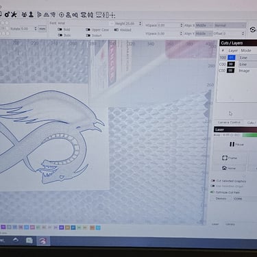Adjust the HSpace 0.00 stepper
This screenshot has width=257, height=257.
click(182, 25)
